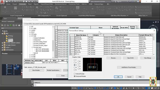Confirm Terminal Block Settings with OK

coord(118,77)
